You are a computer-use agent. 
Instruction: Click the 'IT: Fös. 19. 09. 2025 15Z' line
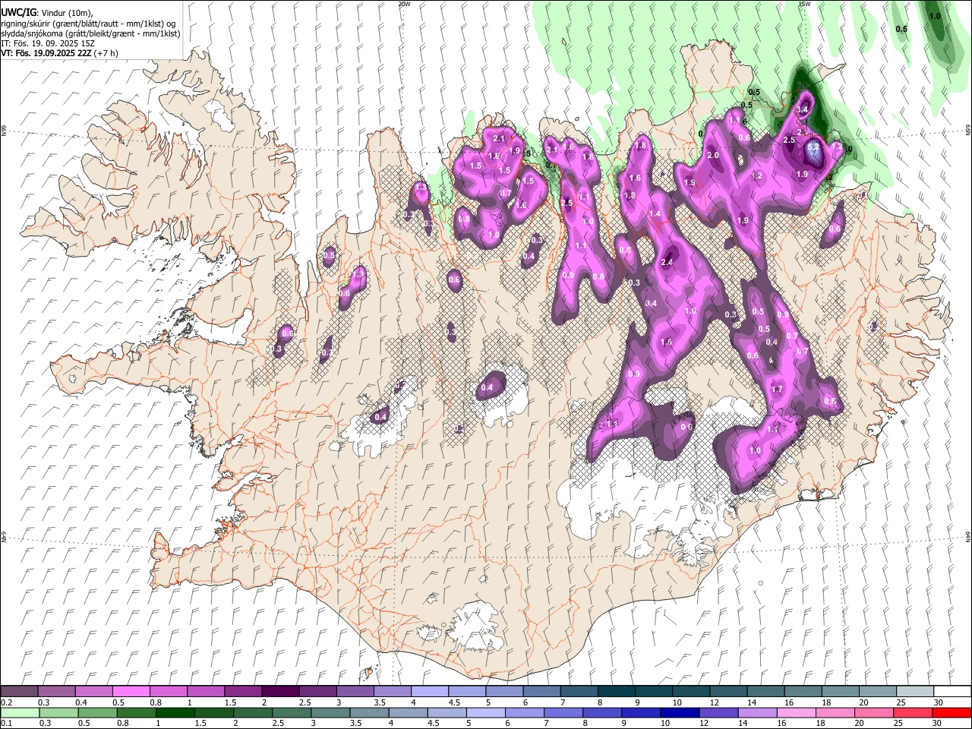(x=48, y=44)
